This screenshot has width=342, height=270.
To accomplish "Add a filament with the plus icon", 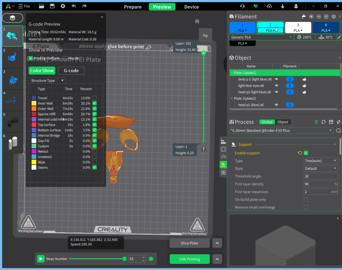I will (x=311, y=16).
